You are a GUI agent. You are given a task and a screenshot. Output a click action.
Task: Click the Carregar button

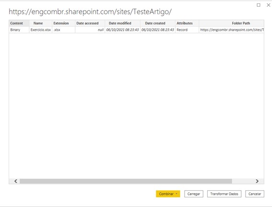pos(194,194)
